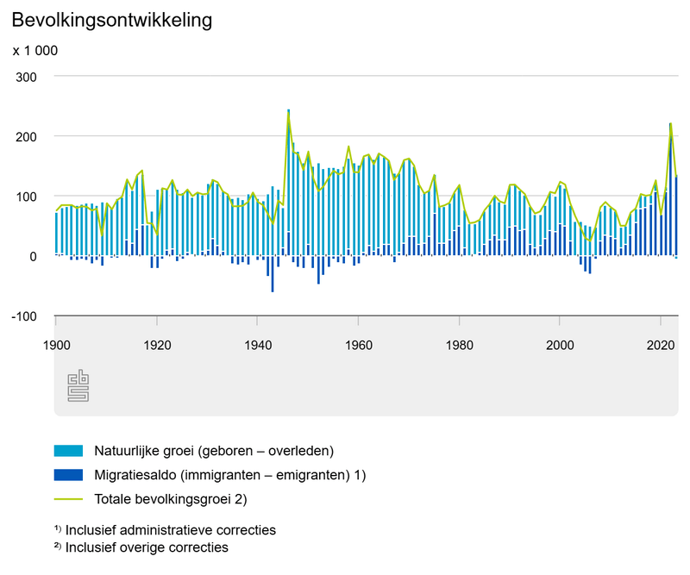Click the x-axis label '2020'
Screen dimensions: 690x575
(661, 346)
